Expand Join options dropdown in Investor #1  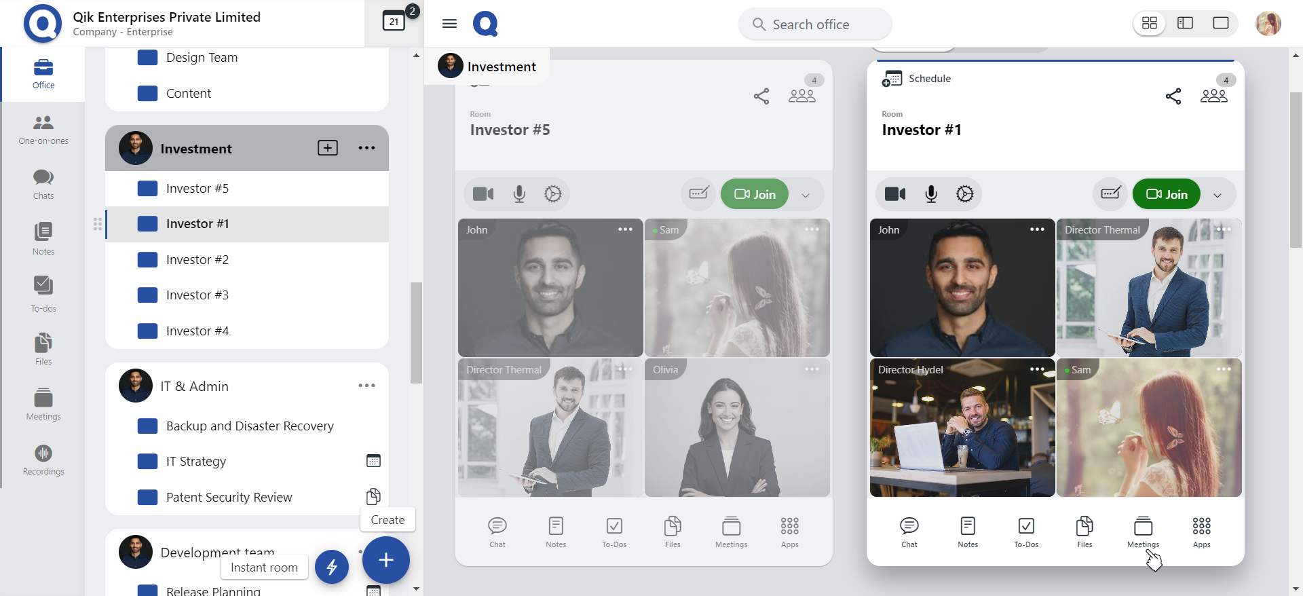[1217, 195]
